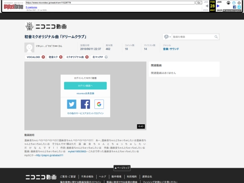Click the VOCALOID tag dictionary icon

pyautogui.click(x=43, y=57)
